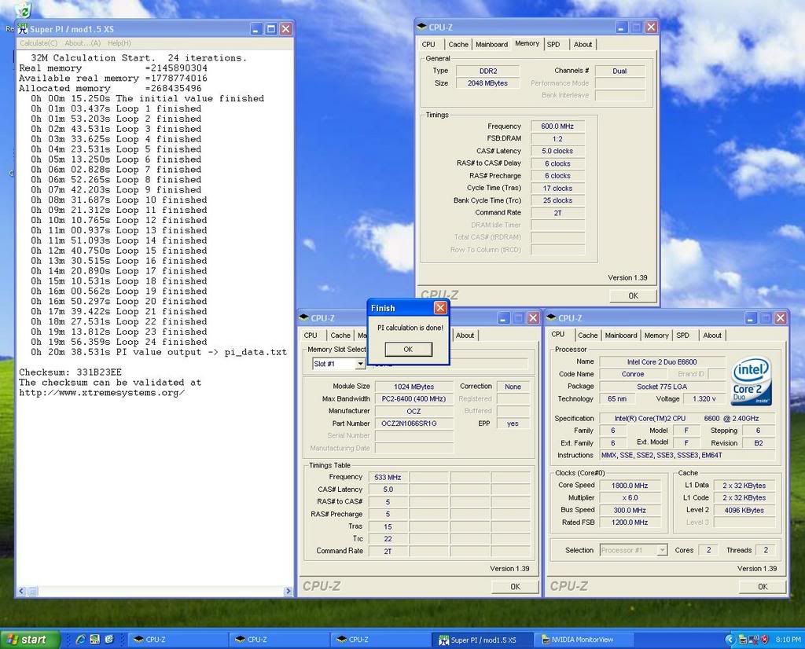This screenshot has height=649, width=805.
Task: Select Memory tab in processor CPU-Z window
Action: [656, 335]
